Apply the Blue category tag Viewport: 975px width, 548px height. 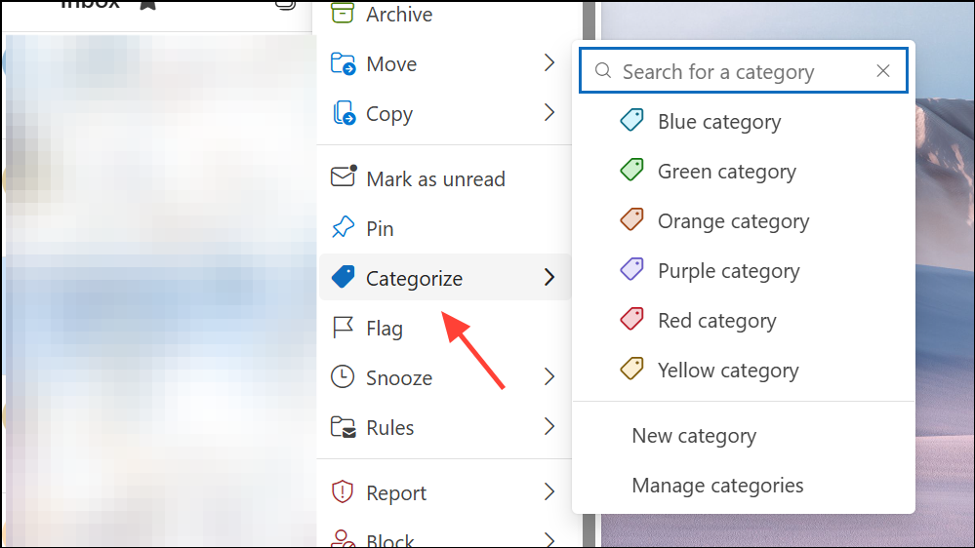(718, 122)
